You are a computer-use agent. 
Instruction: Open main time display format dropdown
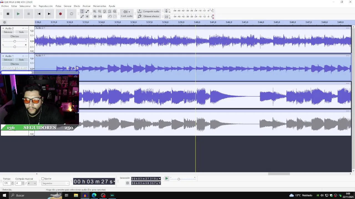point(114,182)
